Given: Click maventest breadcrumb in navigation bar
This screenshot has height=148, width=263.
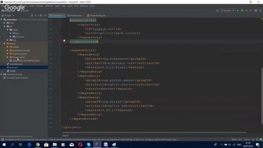Looking at the screenshot, I should (x=8, y=11).
